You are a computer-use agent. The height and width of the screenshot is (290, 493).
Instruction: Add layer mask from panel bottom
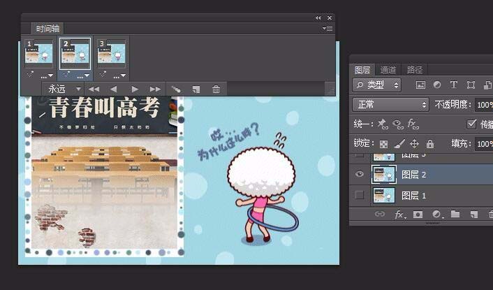click(418, 215)
